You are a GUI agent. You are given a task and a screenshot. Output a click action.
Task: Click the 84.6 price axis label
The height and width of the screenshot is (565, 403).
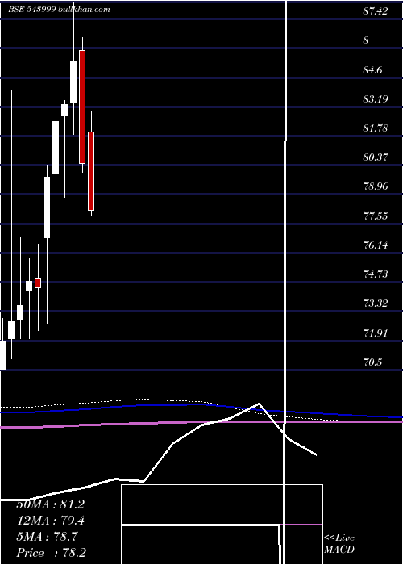coord(372,69)
